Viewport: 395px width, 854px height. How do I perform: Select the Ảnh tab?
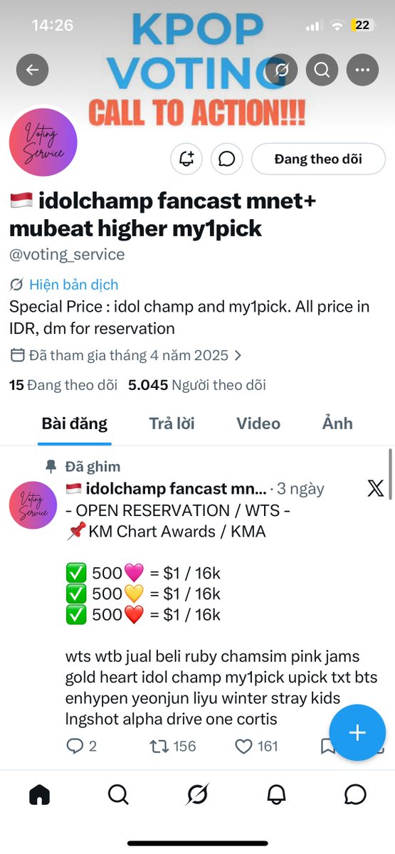[337, 423]
